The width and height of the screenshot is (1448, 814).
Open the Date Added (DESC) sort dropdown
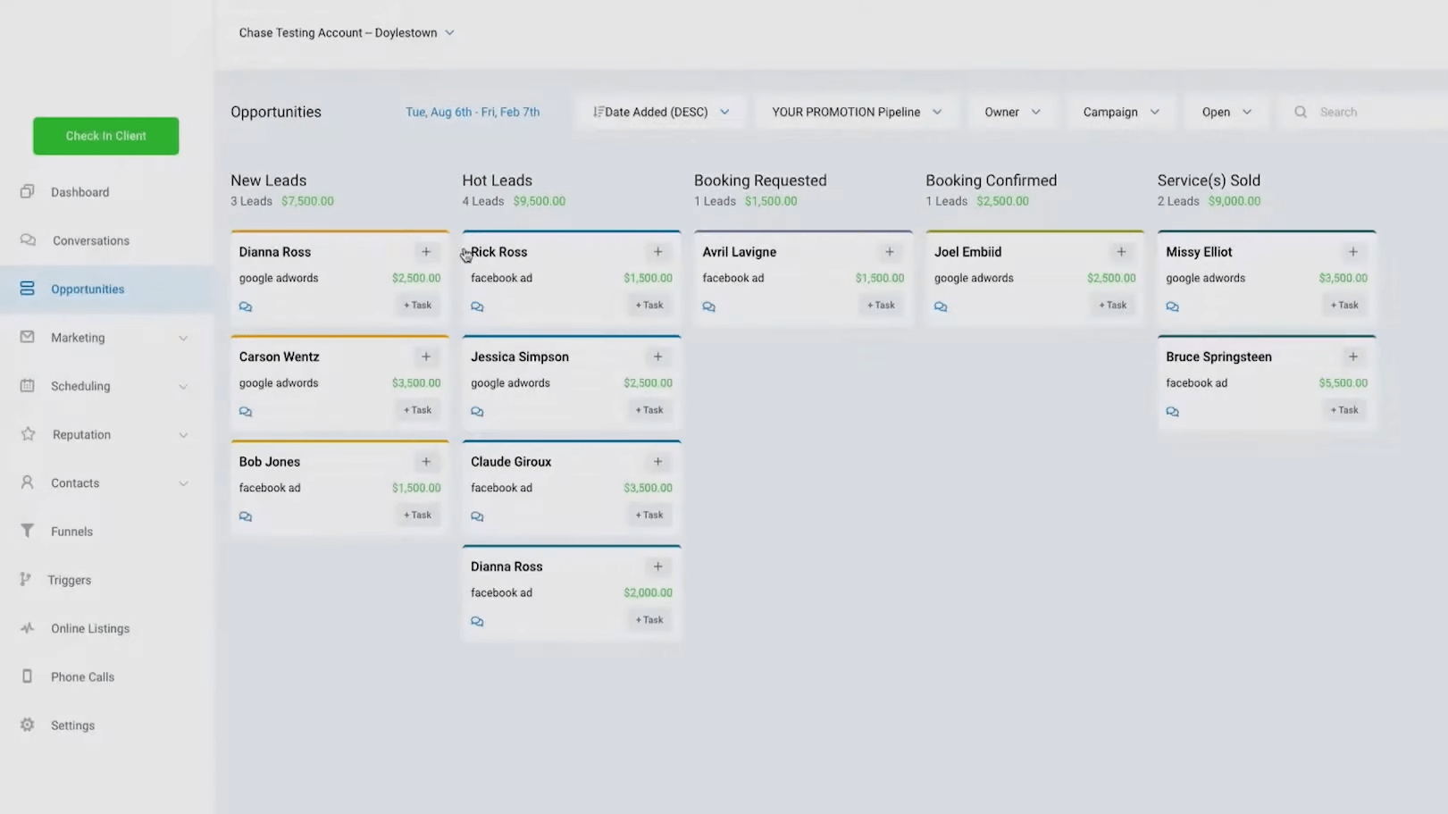pos(661,112)
